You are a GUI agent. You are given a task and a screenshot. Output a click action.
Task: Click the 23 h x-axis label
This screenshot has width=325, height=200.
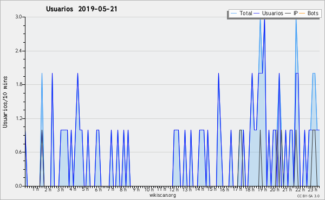(313, 189)
